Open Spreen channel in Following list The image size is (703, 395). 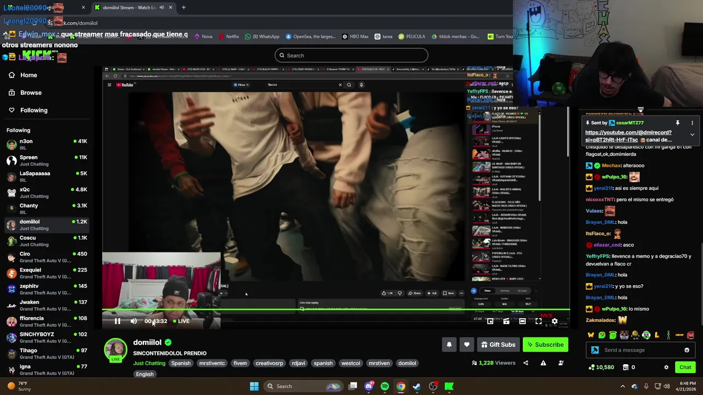click(x=47, y=161)
